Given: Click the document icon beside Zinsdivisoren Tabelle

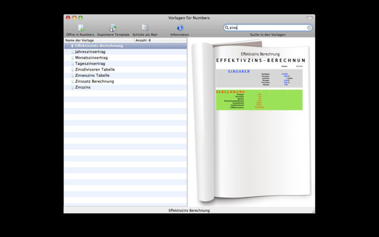Looking at the screenshot, I should (72, 70).
